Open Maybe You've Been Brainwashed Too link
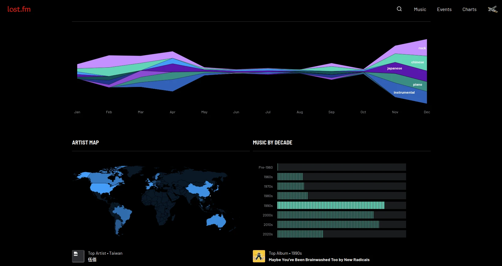 click(x=319, y=260)
